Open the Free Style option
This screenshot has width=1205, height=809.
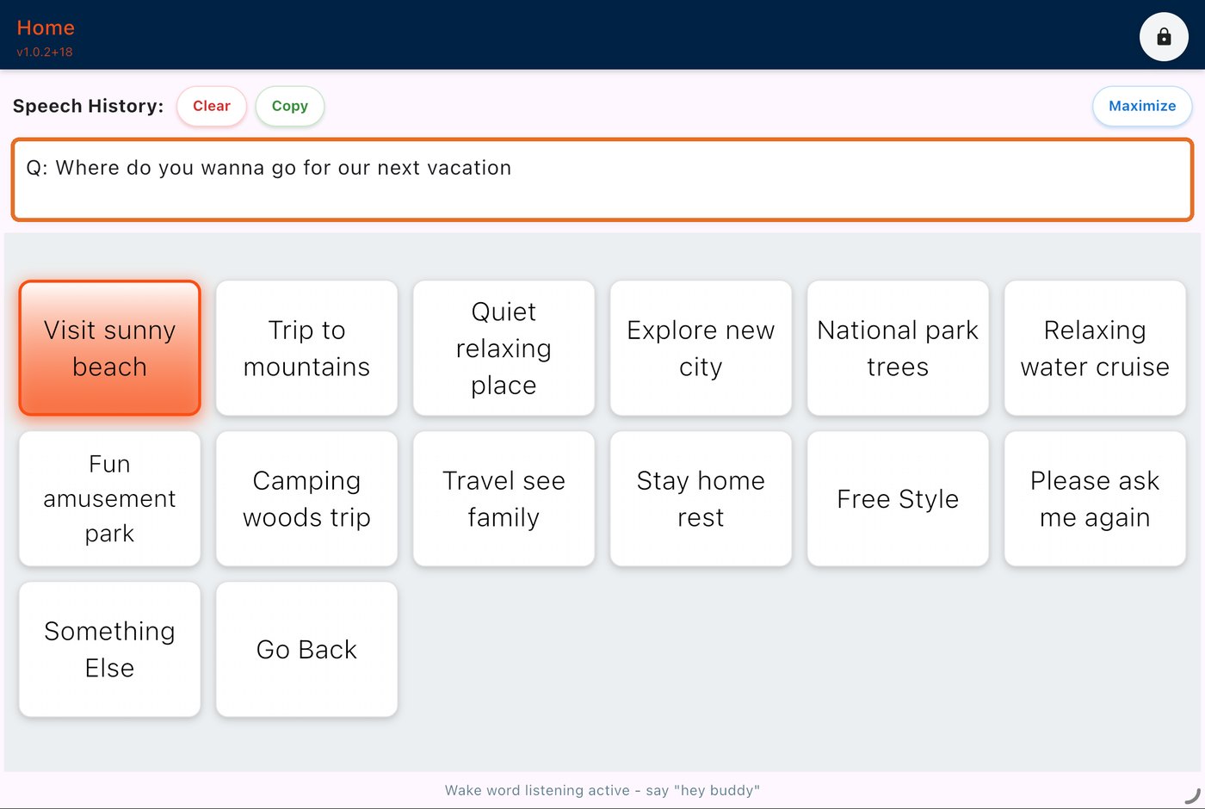898,498
